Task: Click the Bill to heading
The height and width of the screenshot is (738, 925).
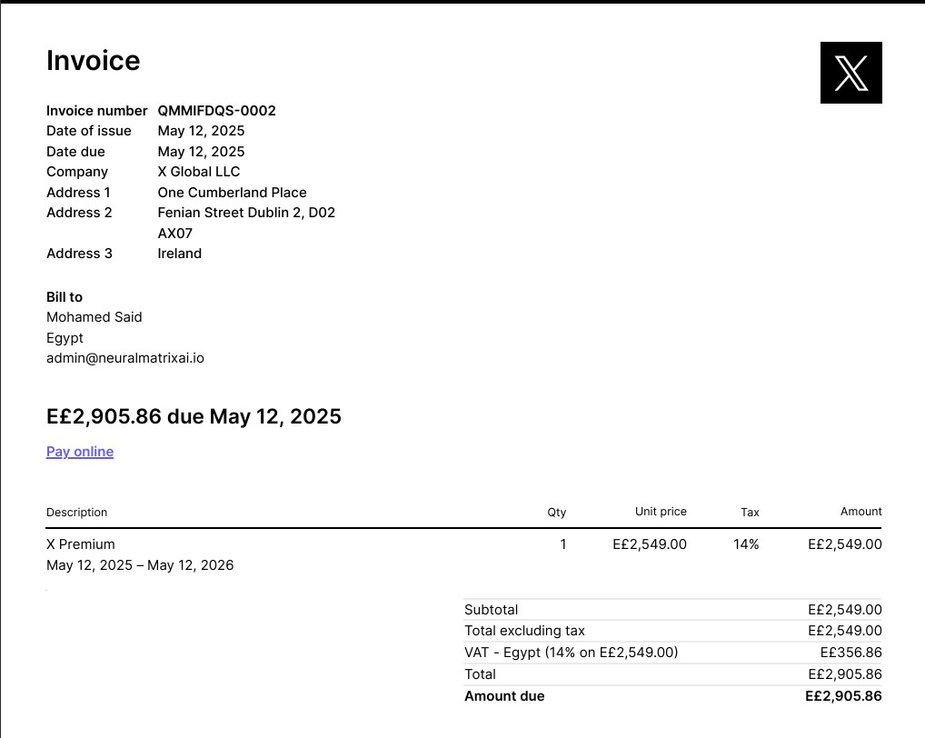Action: point(65,296)
